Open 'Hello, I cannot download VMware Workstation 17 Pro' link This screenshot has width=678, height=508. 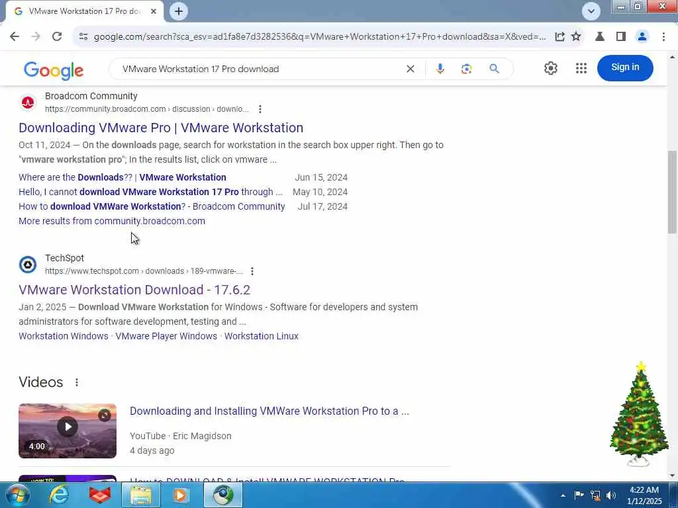pyautogui.click(x=150, y=192)
